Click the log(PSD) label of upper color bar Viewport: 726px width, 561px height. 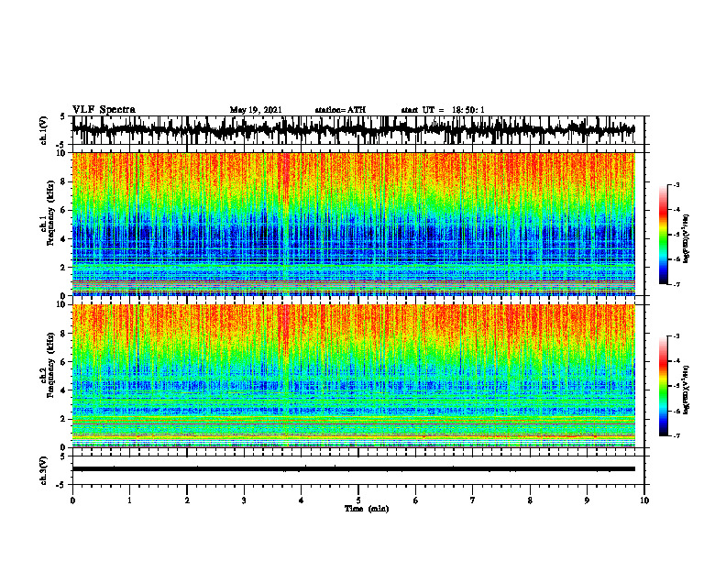(x=687, y=238)
